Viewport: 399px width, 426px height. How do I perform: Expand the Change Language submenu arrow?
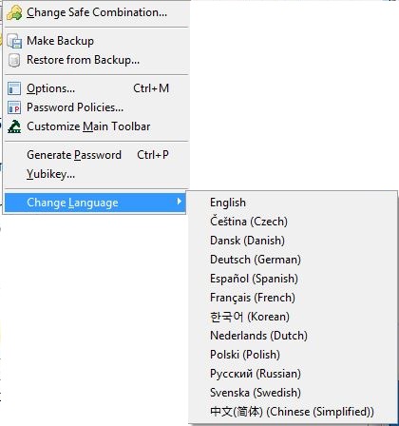point(180,202)
